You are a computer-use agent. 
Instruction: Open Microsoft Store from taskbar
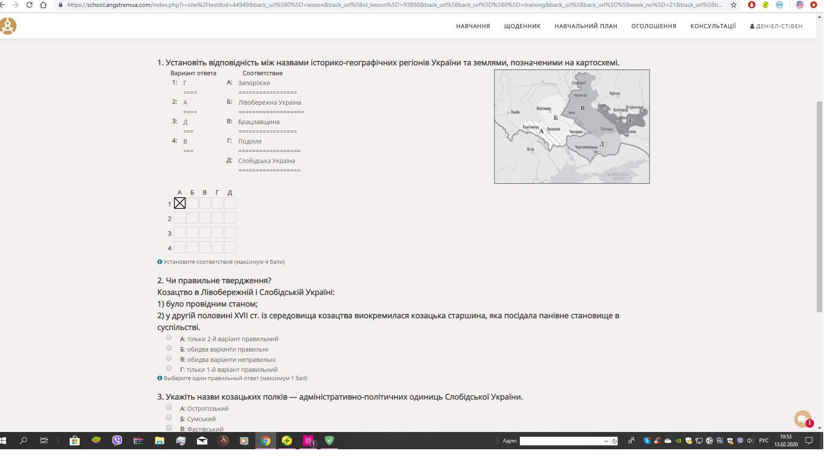[75, 441]
